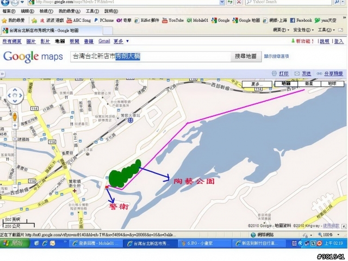Open the PChome favorites bookmark

click(104, 21)
